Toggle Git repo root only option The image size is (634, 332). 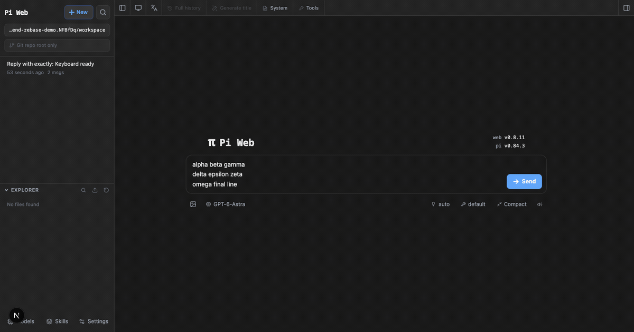pos(57,45)
